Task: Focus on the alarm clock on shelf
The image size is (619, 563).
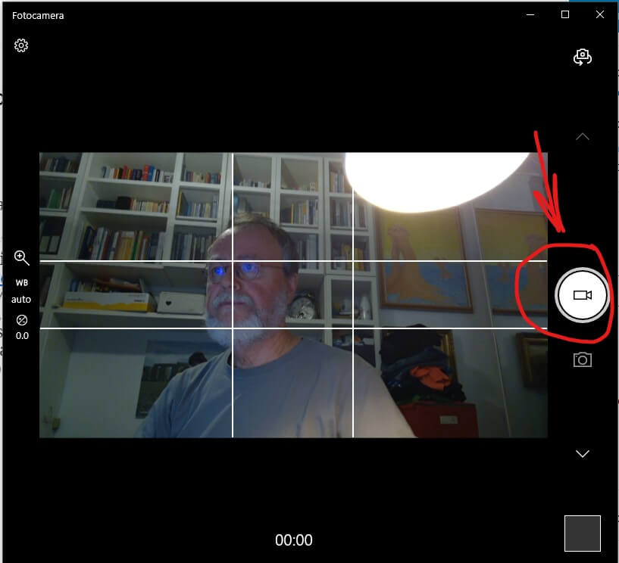Action: pyautogui.click(x=305, y=305)
